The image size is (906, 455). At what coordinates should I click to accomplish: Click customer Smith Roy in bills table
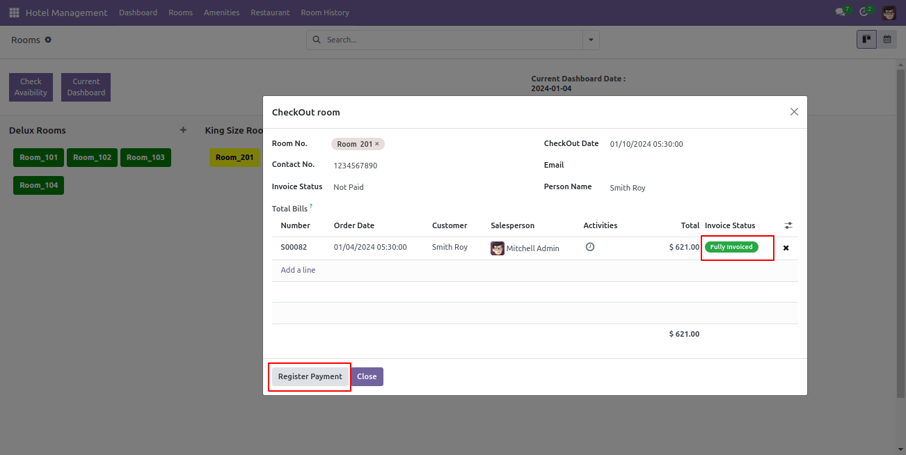[x=450, y=247]
